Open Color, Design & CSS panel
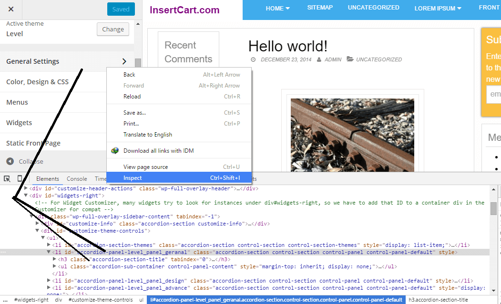 click(37, 82)
